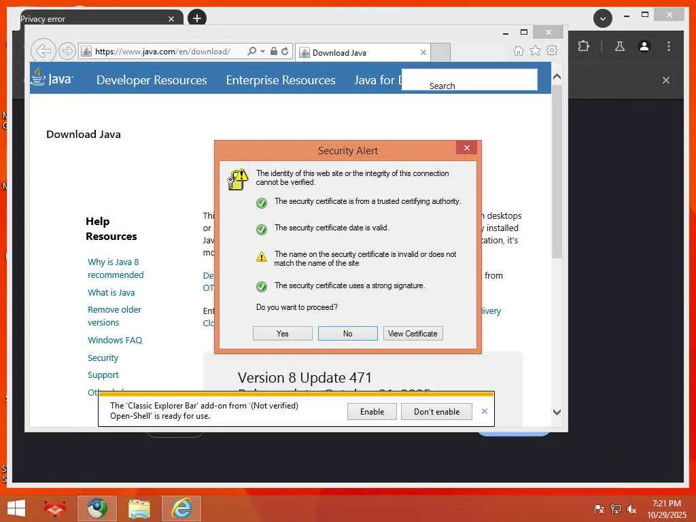This screenshot has width=696, height=522.
Task: Click the red taskbar app icon
Action: (x=54, y=508)
